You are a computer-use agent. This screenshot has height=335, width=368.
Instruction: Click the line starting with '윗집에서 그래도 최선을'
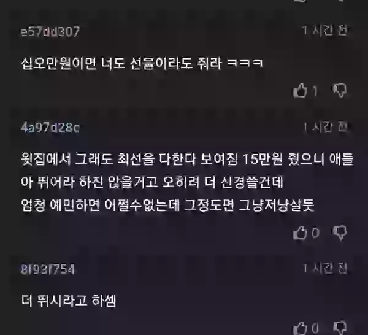coord(187,159)
